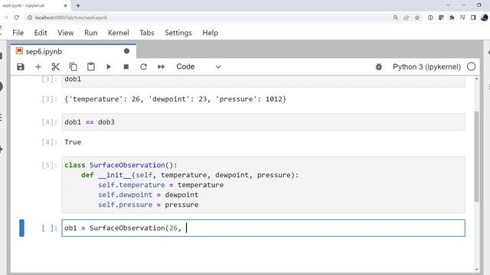Image resolution: width=490 pixels, height=275 pixels.
Task: Paste cell from clipboard
Action: click(91, 66)
